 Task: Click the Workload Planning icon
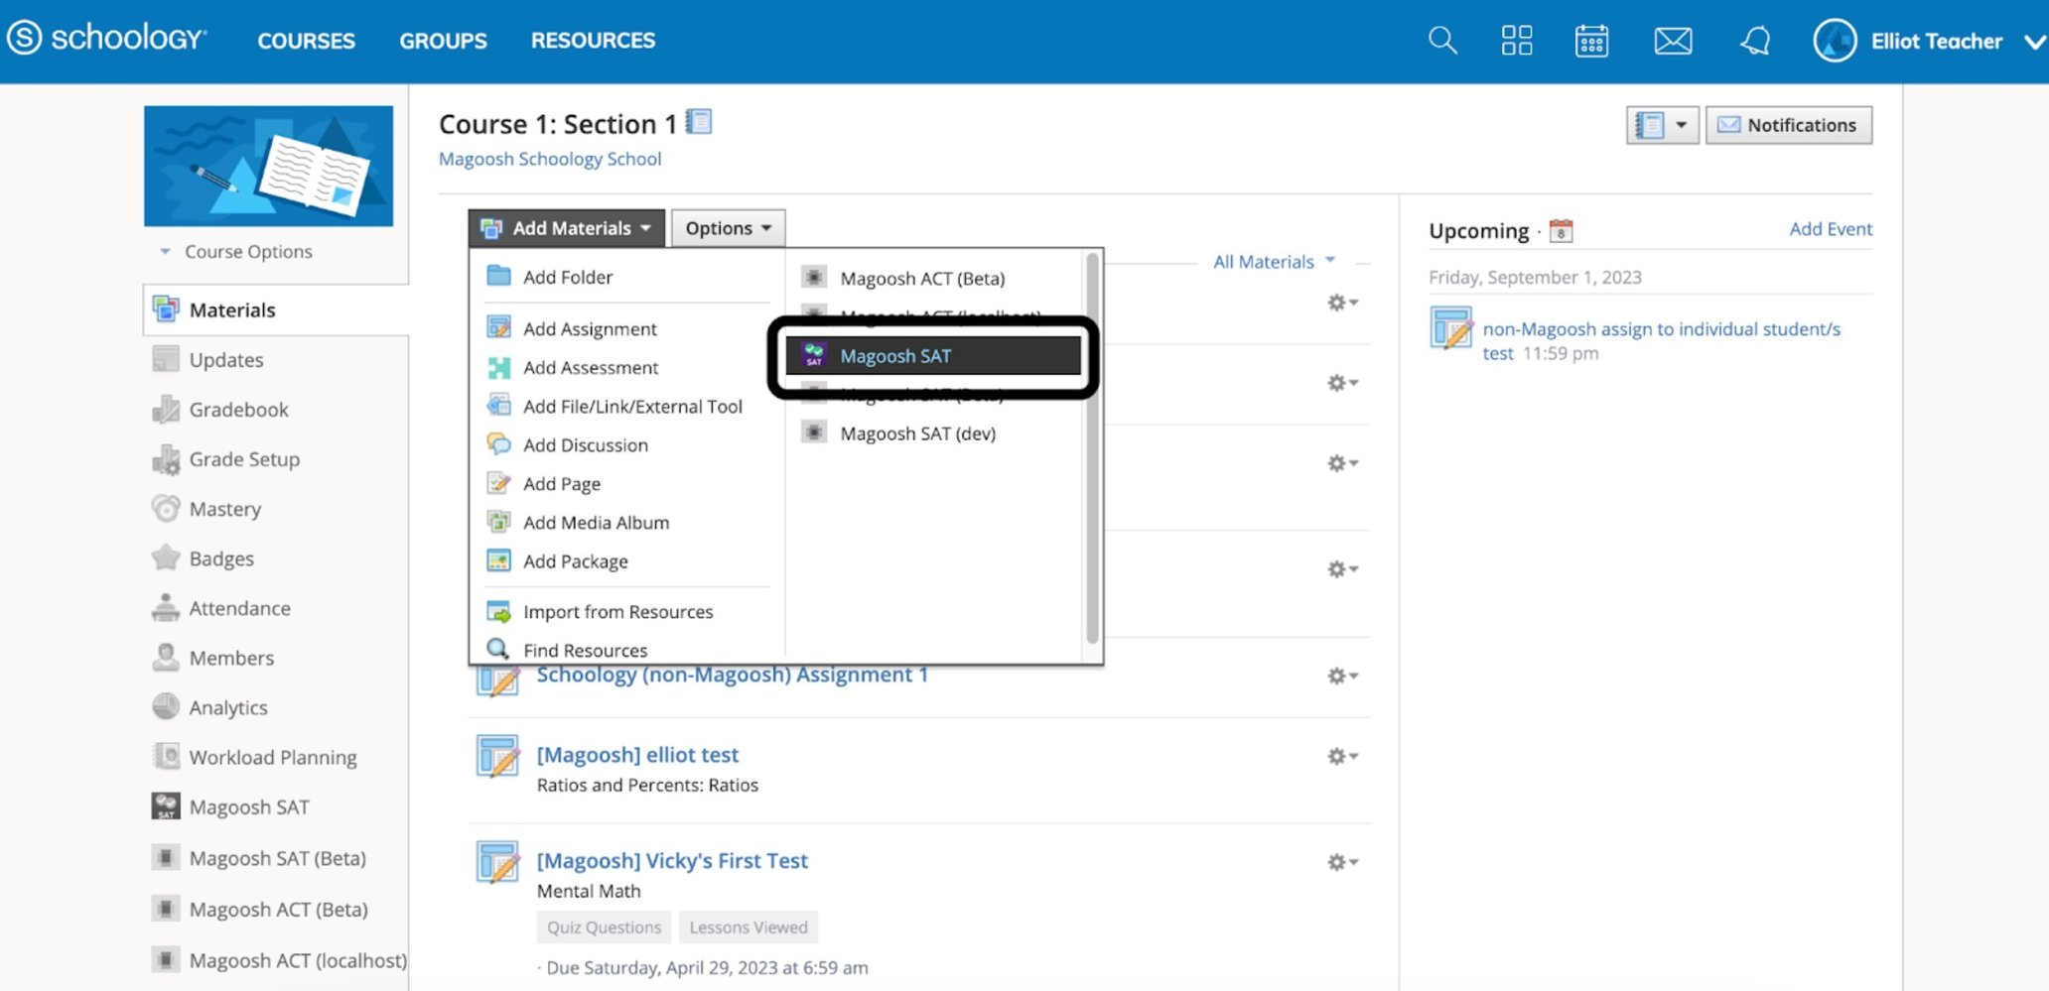coord(166,756)
